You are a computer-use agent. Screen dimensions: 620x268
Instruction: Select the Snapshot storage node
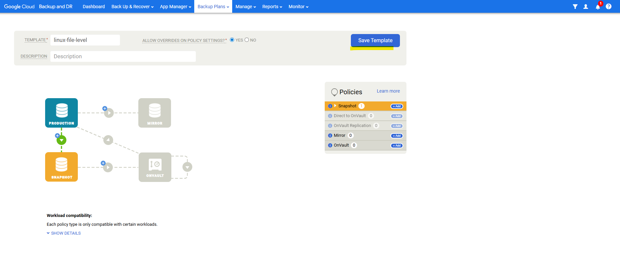pos(61,167)
